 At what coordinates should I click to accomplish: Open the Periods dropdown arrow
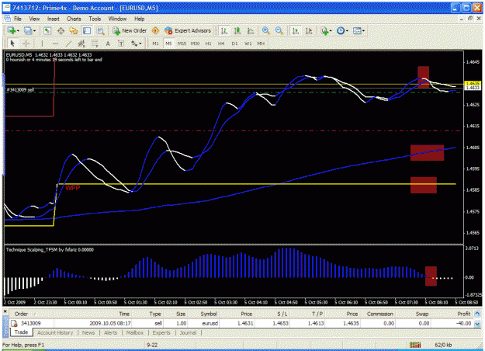point(347,31)
